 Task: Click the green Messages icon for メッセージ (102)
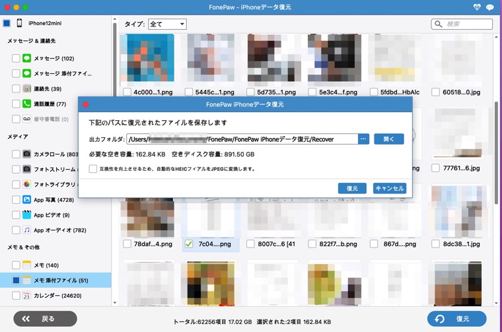26,58
